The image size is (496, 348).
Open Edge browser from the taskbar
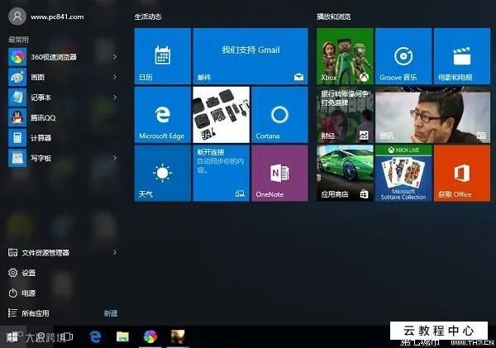95,337
